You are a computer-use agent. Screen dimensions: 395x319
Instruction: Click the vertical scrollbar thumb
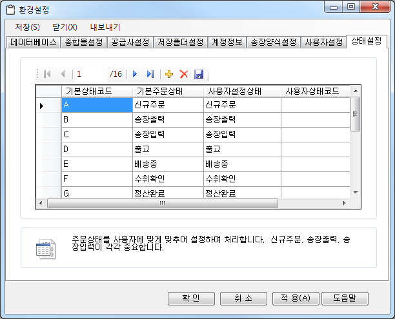coord(355,114)
